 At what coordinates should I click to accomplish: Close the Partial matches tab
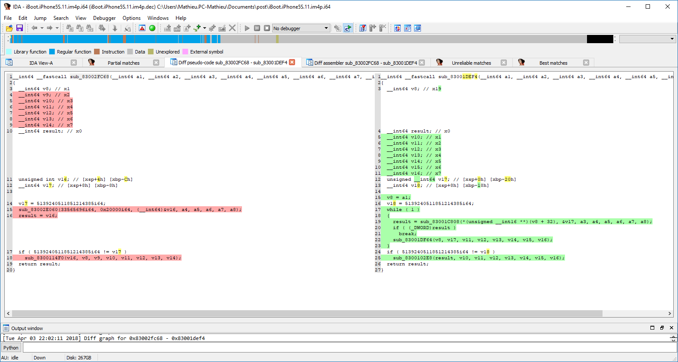pyautogui.click(x=156, y=63)
